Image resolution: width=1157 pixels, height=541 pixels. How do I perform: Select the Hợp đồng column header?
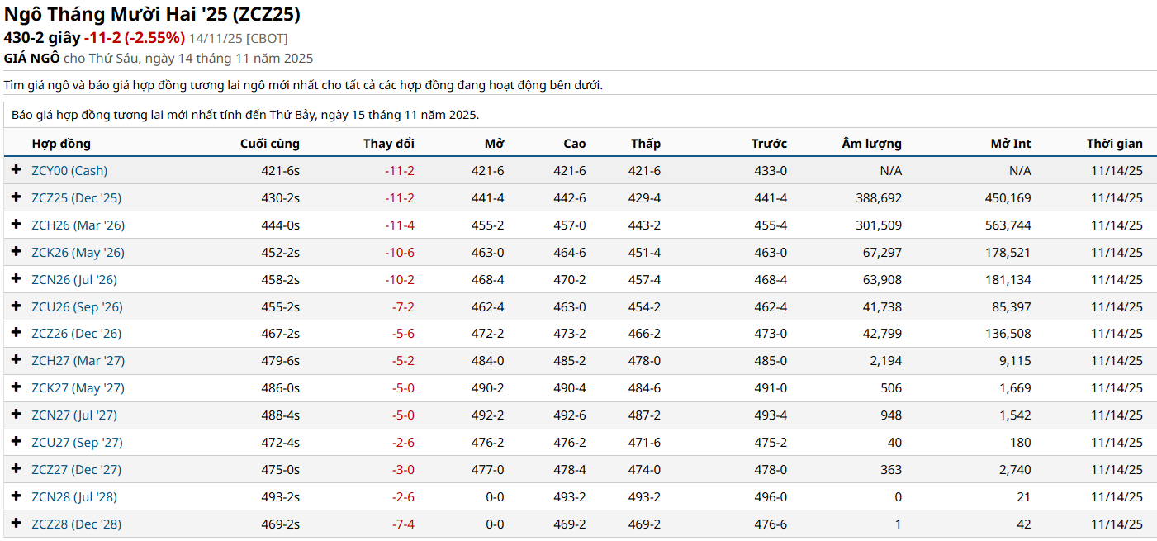(x=61, y=144)
